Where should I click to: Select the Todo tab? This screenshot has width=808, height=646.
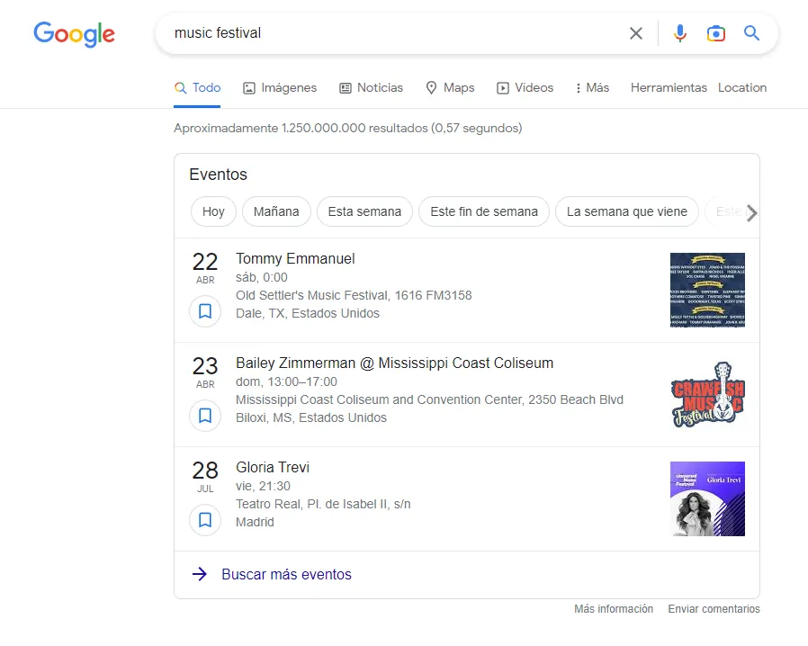197,87
